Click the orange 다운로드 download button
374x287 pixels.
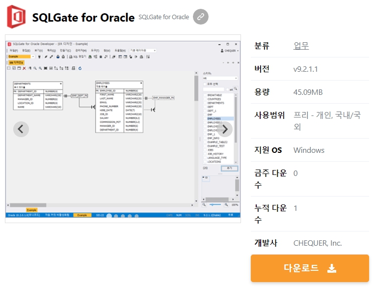point(310,268)
